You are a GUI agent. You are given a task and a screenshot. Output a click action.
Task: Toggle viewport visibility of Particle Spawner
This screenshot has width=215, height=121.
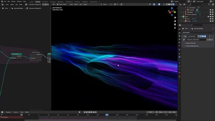tap(211, 14)
